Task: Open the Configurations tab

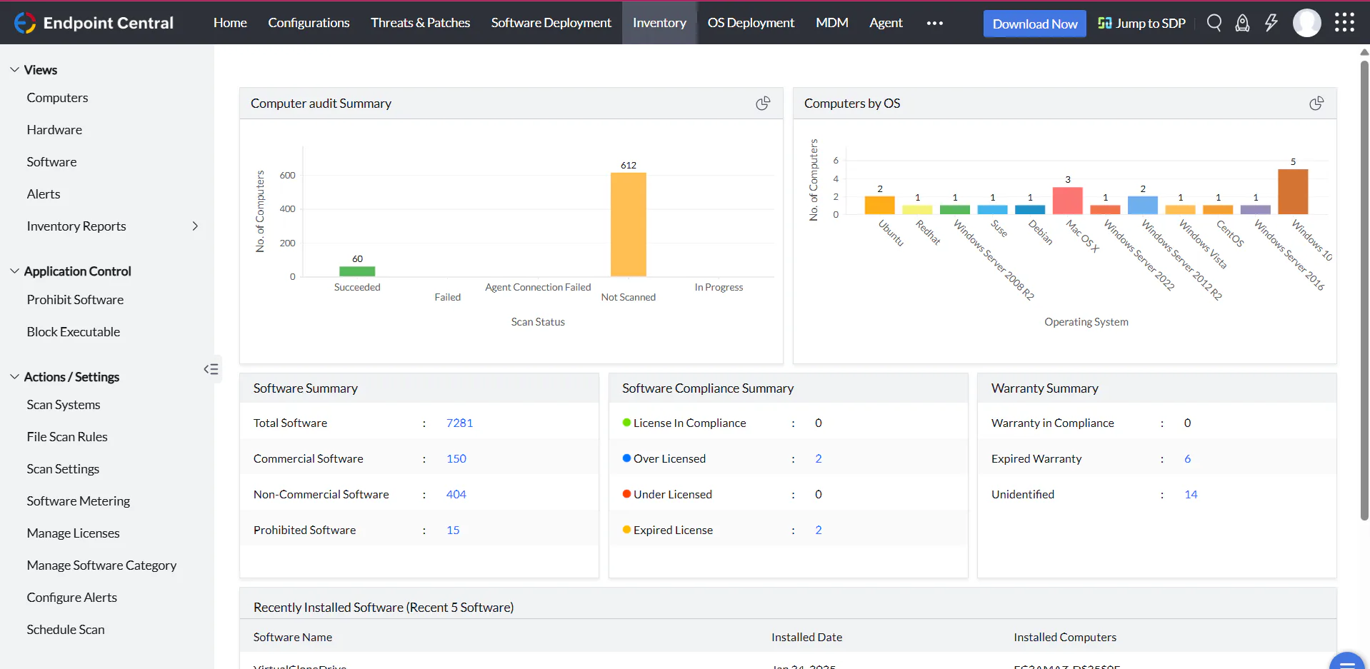Action: tap(309, 23)
